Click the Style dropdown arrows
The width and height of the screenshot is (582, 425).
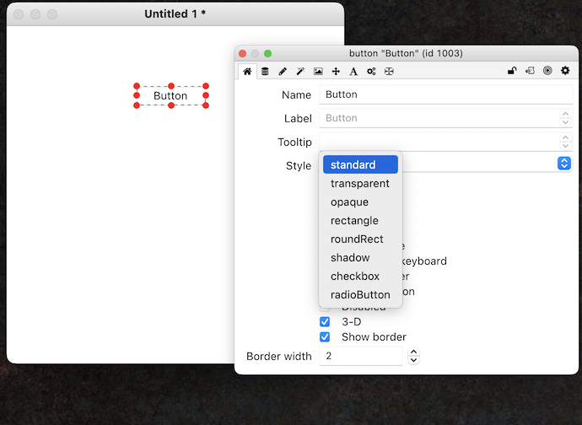564,164
